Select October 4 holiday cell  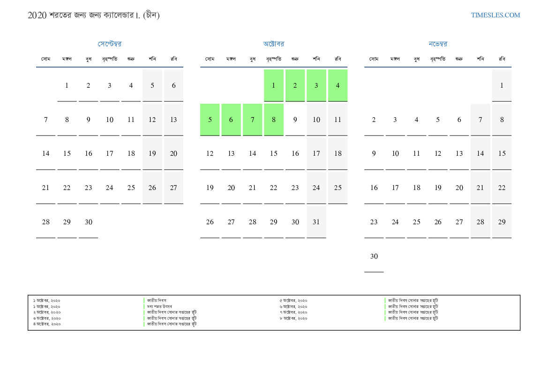click(338, 85)
